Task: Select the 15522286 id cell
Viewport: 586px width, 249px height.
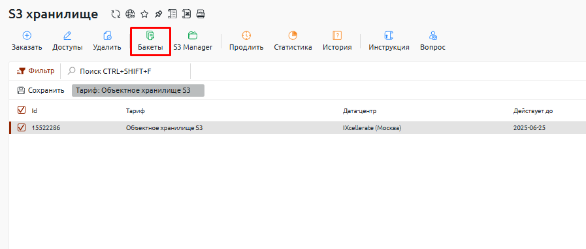Action: tap(46, 128)
